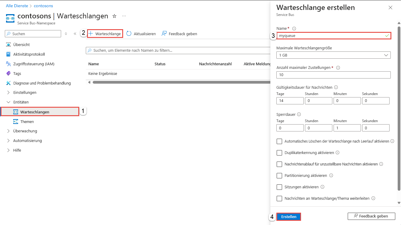Open Alle Dienste breadcrumb link

click(x=17, y=6)
